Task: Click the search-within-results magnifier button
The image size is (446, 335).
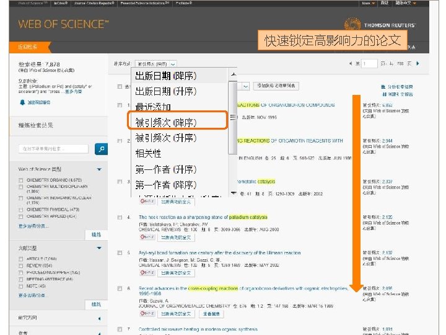Action: tap(101, 149)
